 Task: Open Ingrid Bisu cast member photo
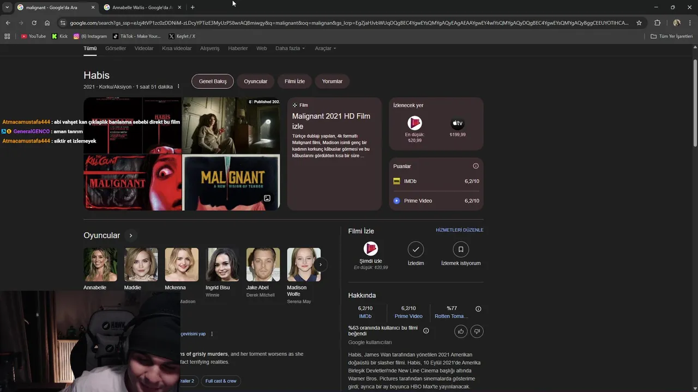coord(222,265)
